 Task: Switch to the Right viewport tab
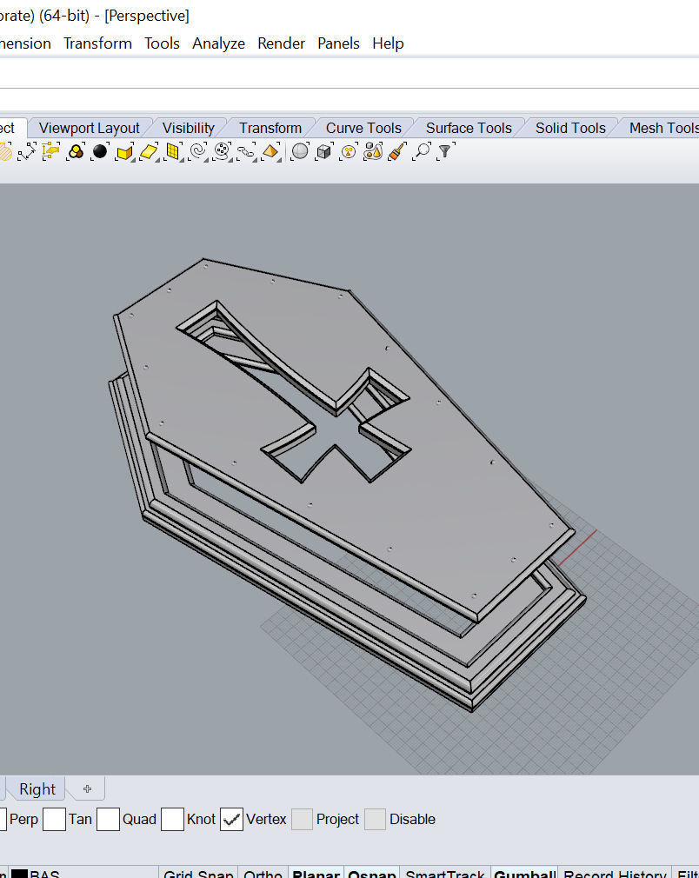point(37,789)
